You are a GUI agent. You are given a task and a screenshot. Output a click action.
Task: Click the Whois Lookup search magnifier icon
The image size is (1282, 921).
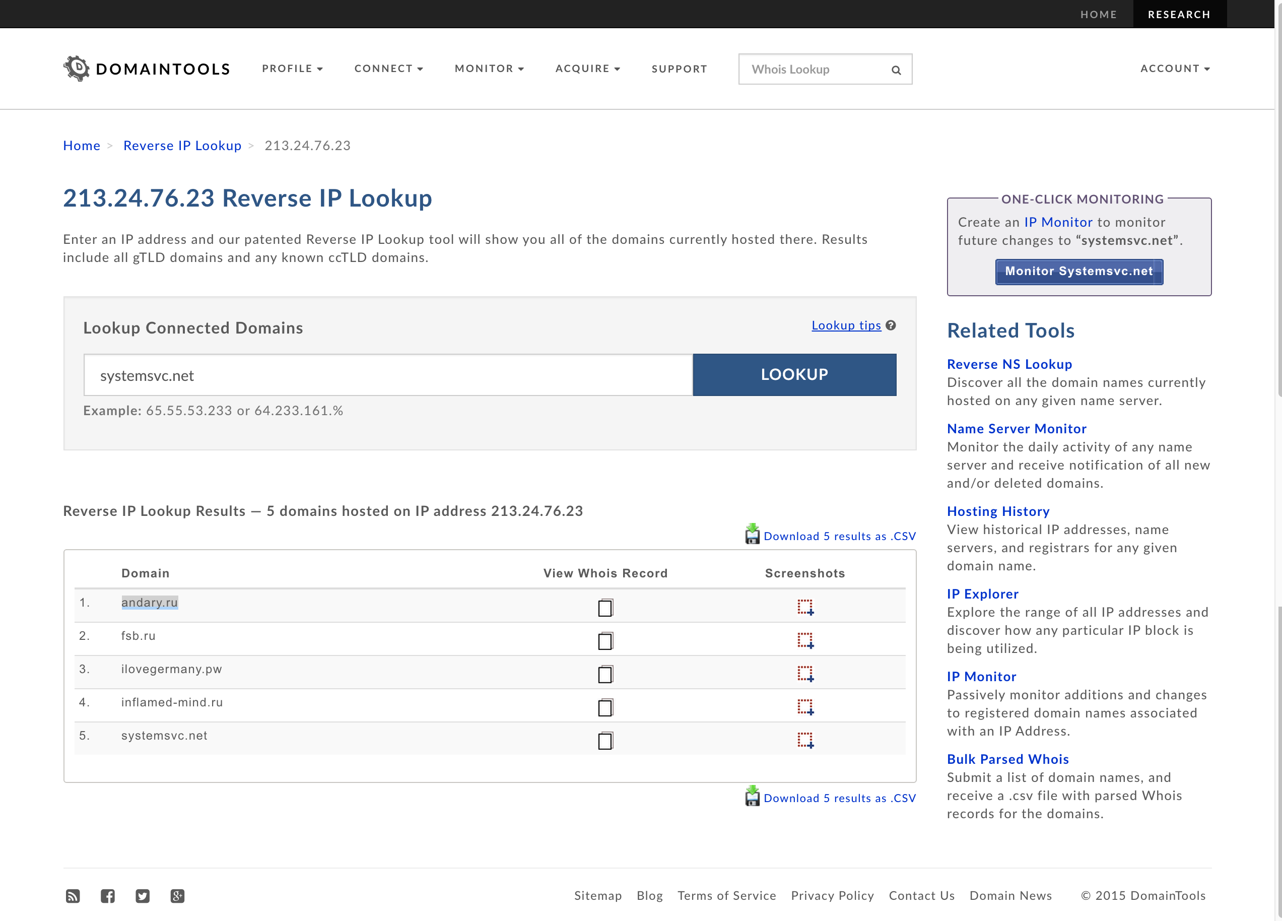click(x=896, y=70)
